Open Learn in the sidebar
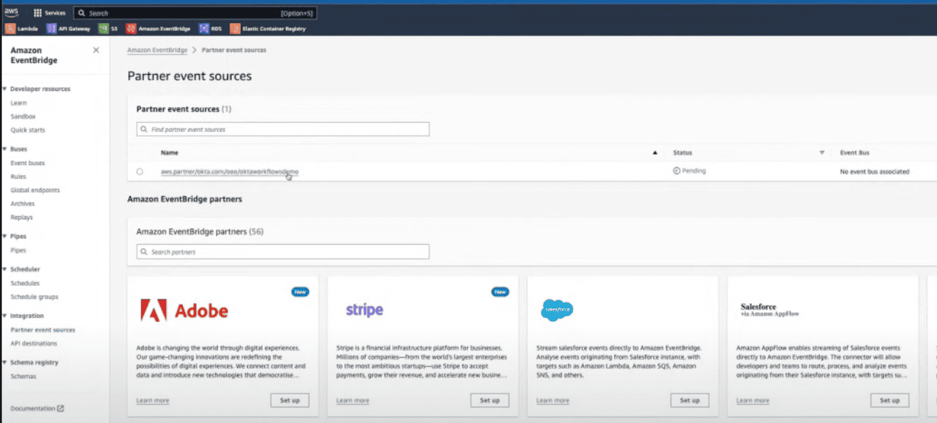937x423 pixels. coord(18,103)
